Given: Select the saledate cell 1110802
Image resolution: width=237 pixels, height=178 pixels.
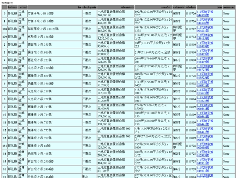Looking at the screenshot, I should tap(191, 84).
